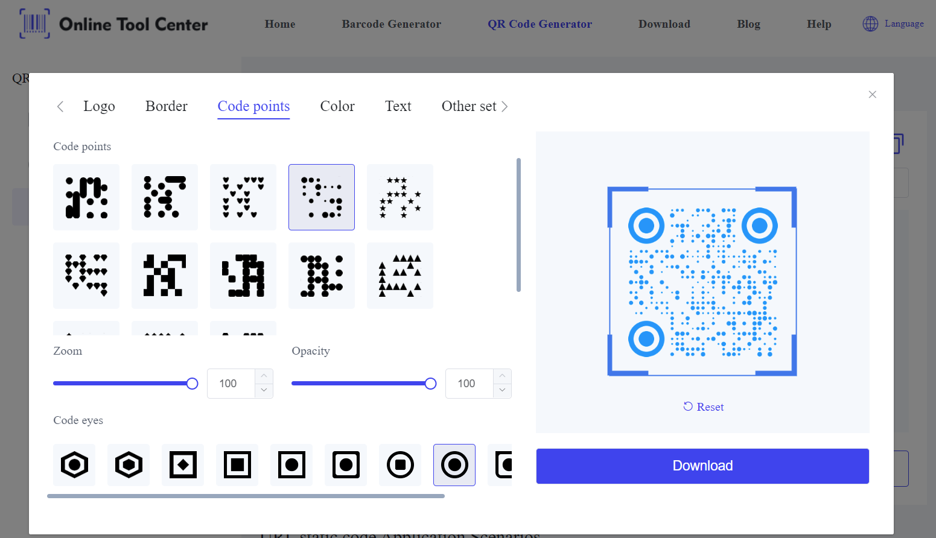This screenshot has width=936, height=538.
Task: Select the large circles code point pattern
Action: coord(322,276)
